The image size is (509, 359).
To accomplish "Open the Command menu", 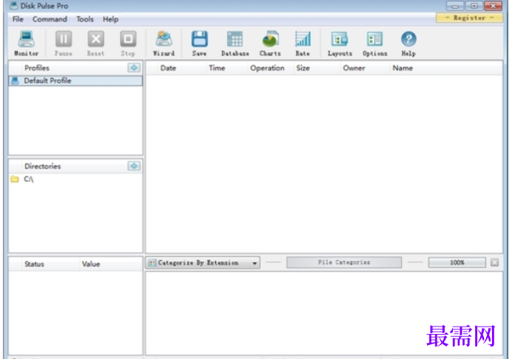I will pos(49,19).
